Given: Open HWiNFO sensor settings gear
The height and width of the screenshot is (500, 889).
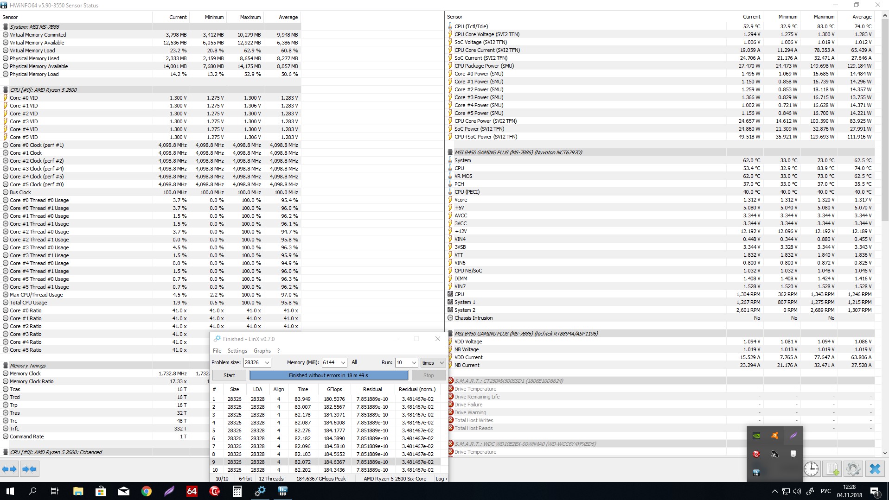Looking at the screenshot, I should coord(853,469).
